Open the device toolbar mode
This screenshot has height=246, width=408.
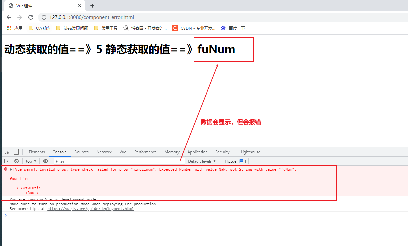click(16, 152)
